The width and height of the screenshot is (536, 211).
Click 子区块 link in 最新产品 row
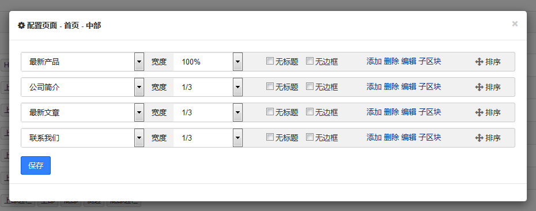[430, 62]
